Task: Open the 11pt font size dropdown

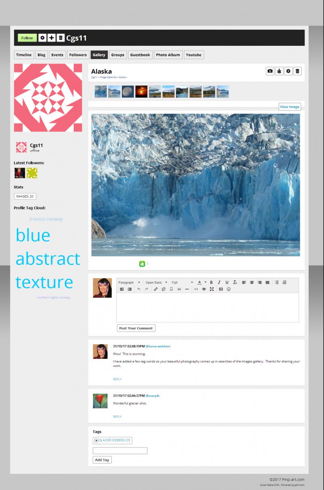Action: (x=182, y=282)
